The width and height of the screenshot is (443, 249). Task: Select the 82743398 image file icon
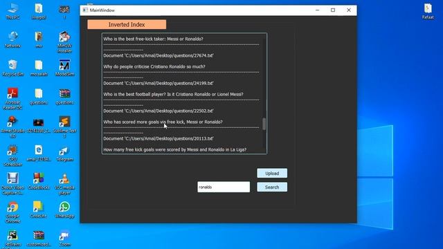[x=39, y=125]
